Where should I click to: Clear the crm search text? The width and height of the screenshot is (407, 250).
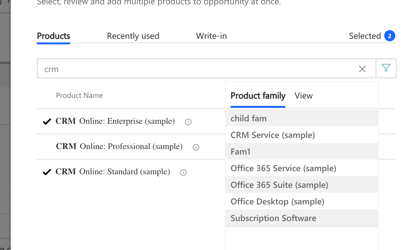tap(362, 69)
